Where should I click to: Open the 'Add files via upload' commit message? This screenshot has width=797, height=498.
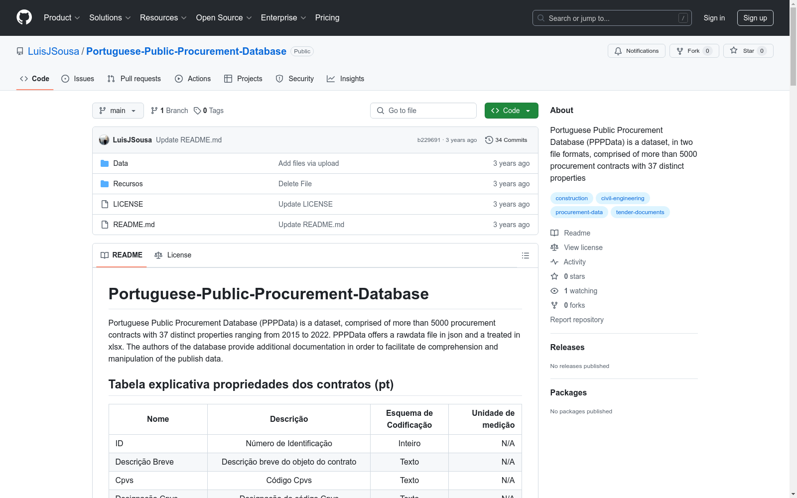click(309, 163)
